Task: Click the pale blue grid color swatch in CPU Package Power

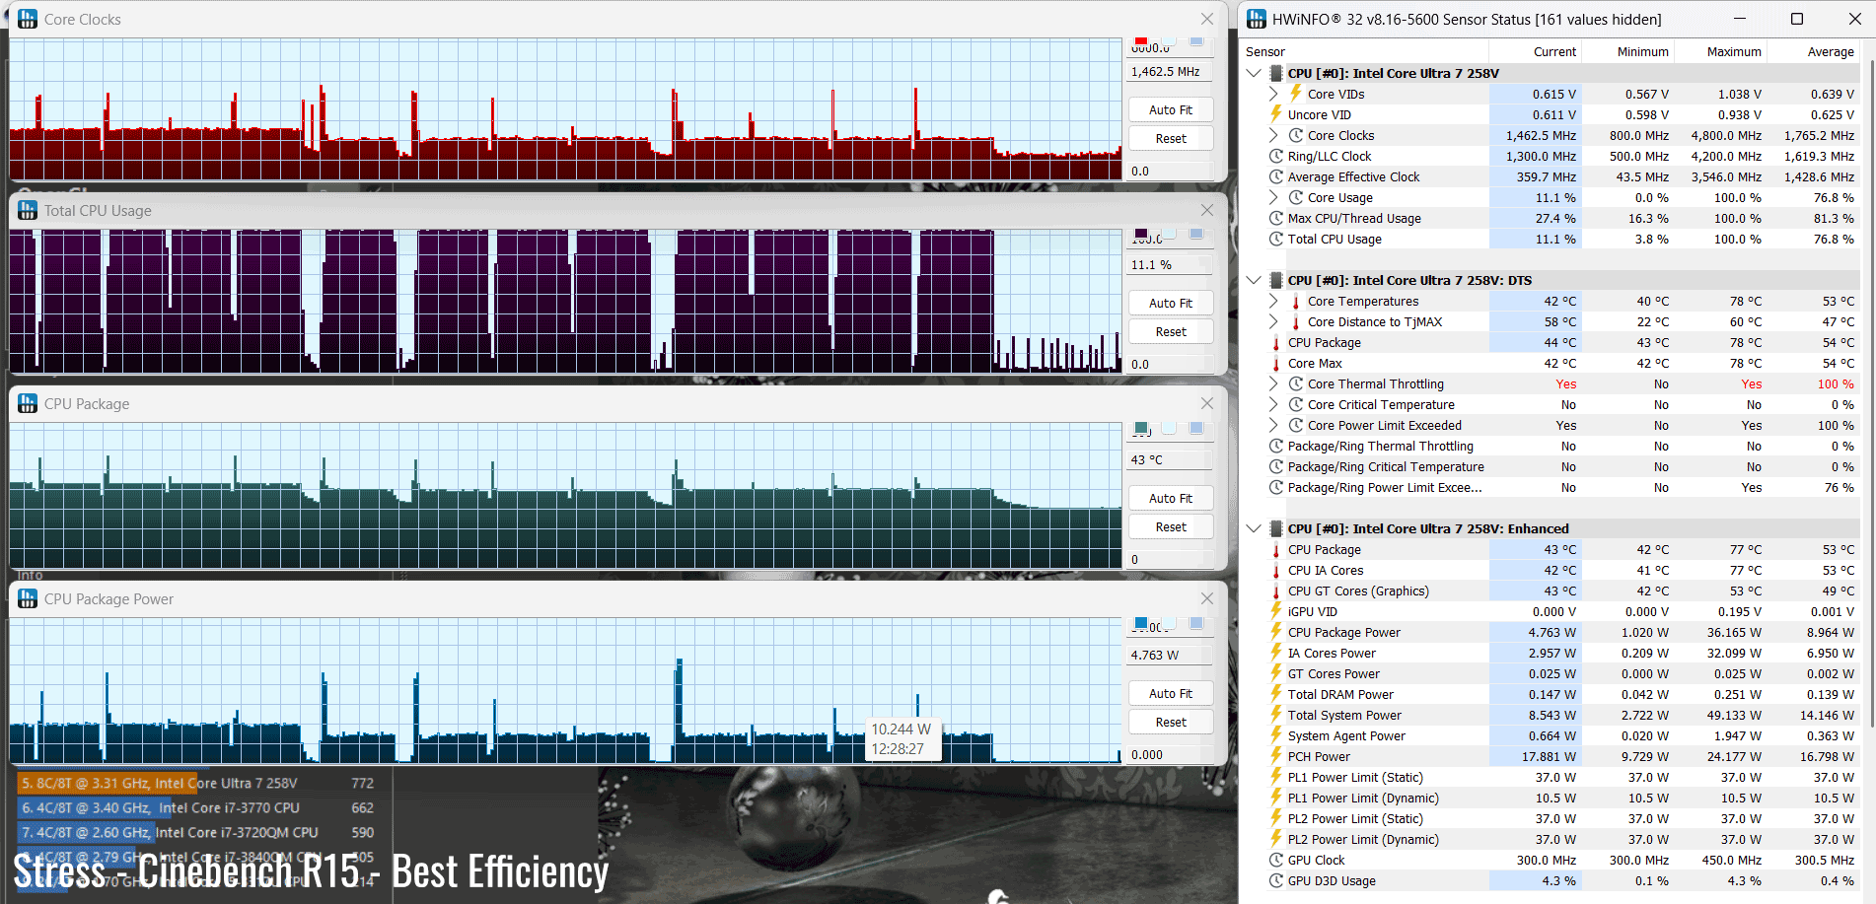Action: click(1196, 623)
